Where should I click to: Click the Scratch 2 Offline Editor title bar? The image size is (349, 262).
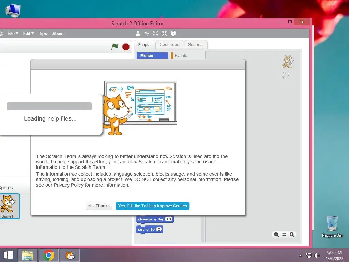tap(137, 24)
